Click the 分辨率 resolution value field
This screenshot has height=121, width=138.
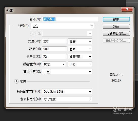[54, 56]
